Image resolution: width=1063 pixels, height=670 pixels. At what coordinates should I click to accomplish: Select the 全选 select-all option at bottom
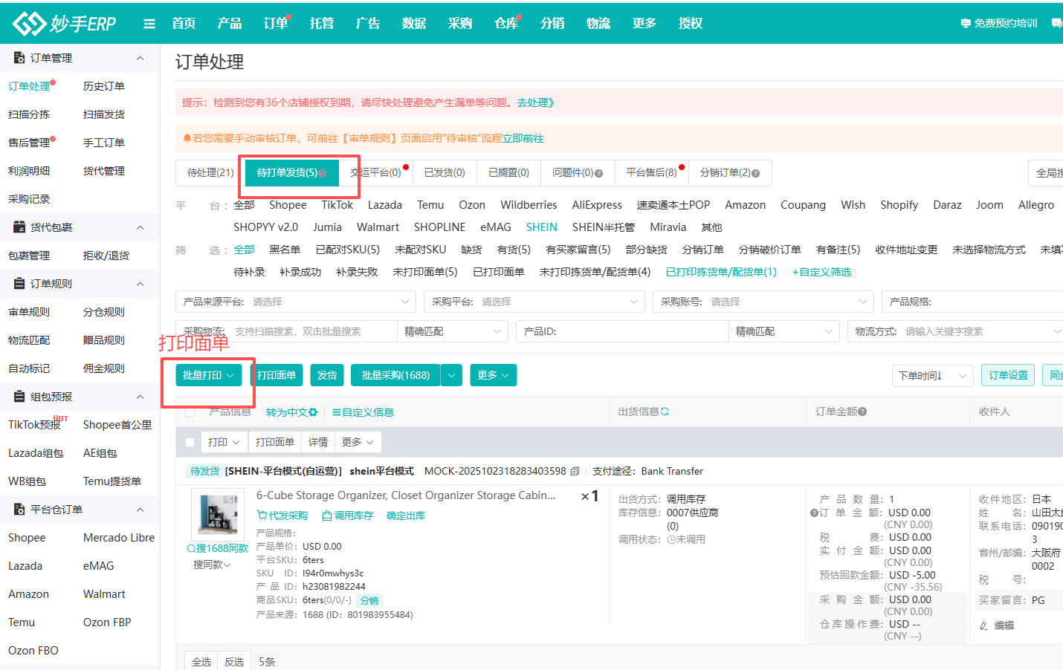tap(200, 660)
